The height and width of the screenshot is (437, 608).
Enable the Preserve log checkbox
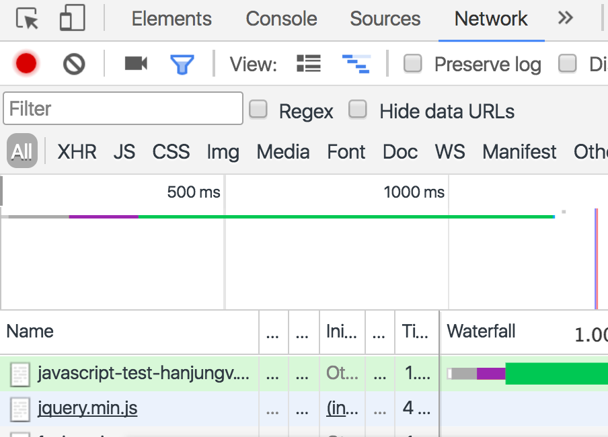coord(412,64)
